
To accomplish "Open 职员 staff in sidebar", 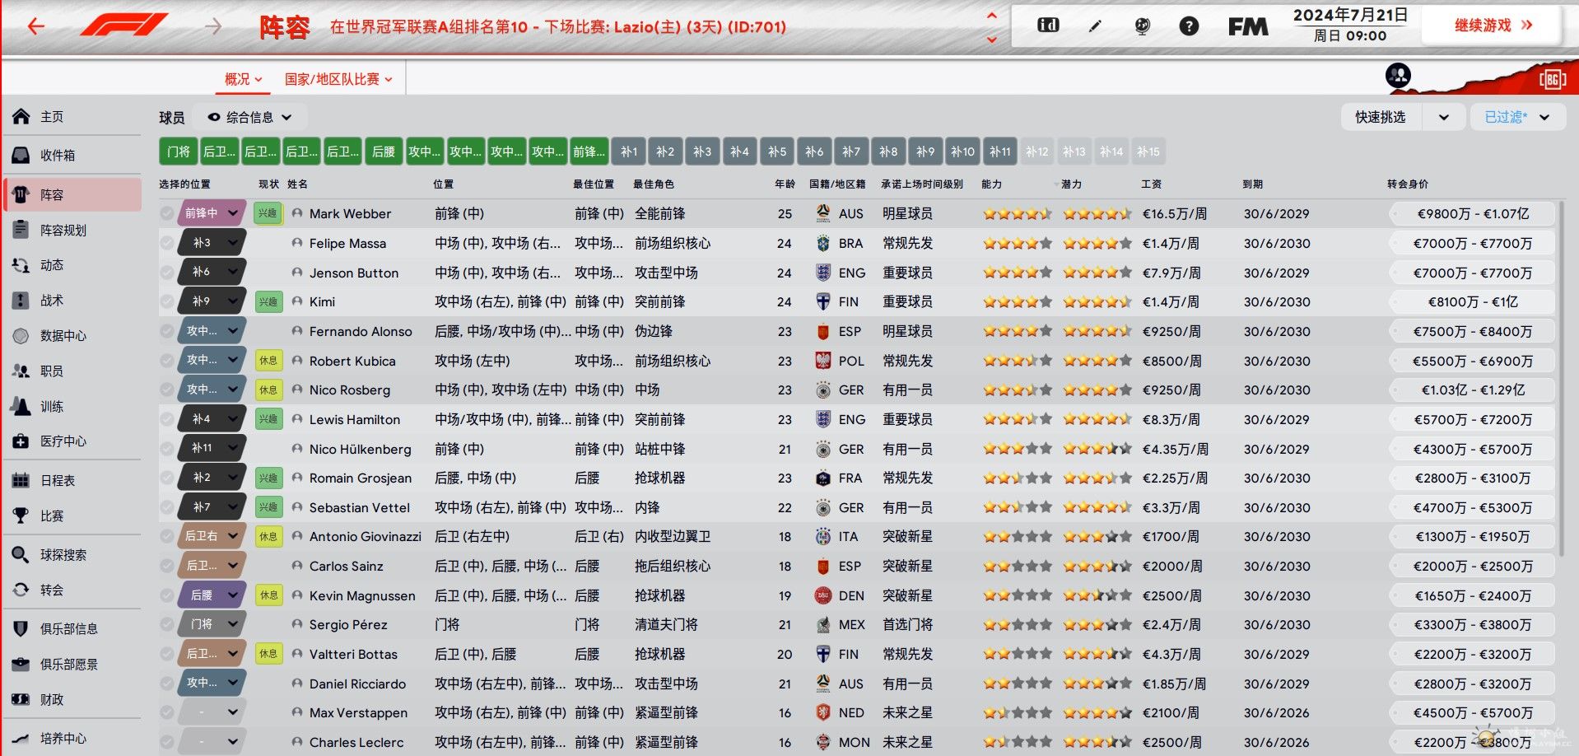I will [72, 371].
